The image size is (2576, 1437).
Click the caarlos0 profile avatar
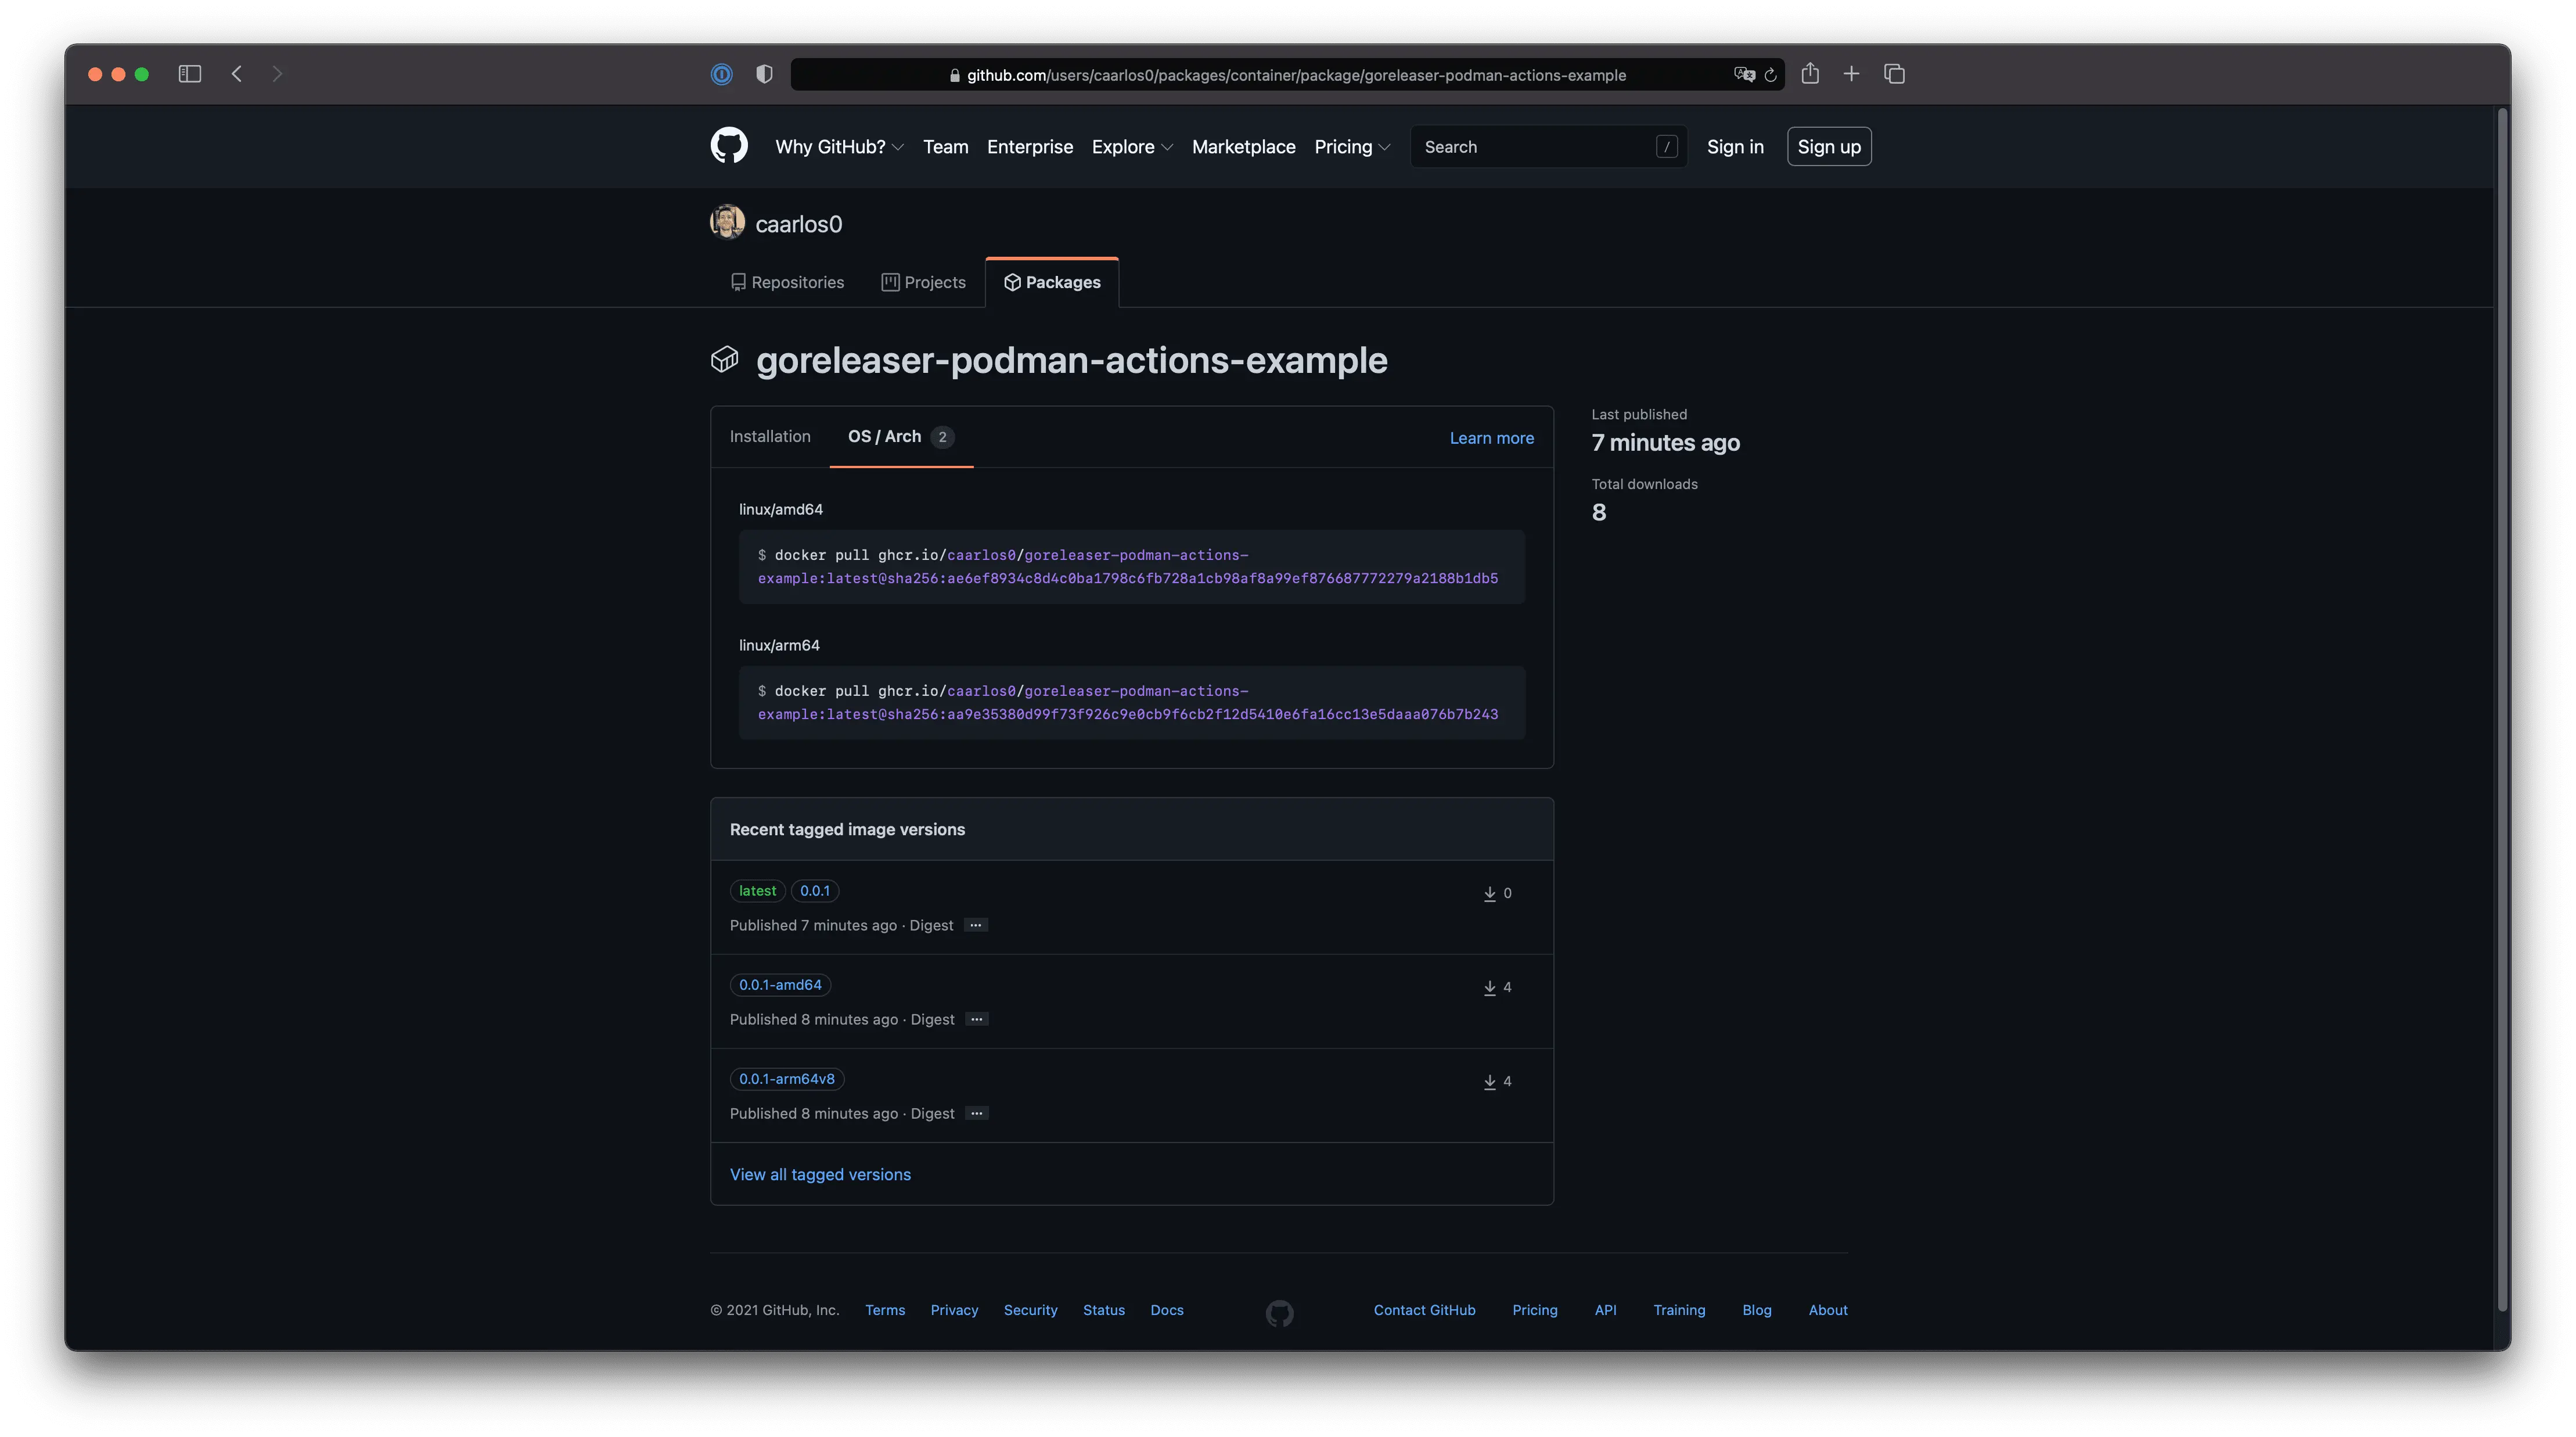[x=727, y=222]
